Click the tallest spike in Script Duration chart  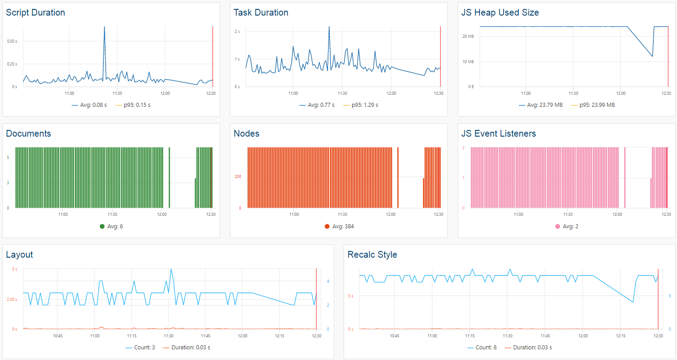104,28
